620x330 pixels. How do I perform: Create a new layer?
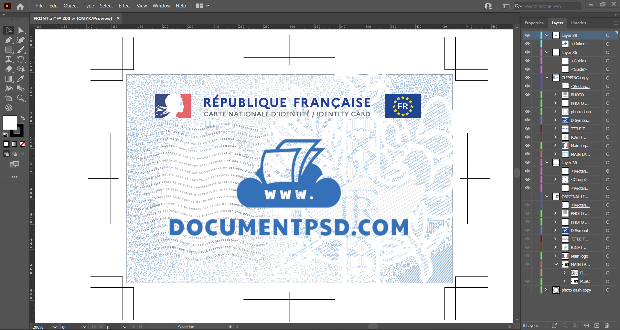(597, 325)
